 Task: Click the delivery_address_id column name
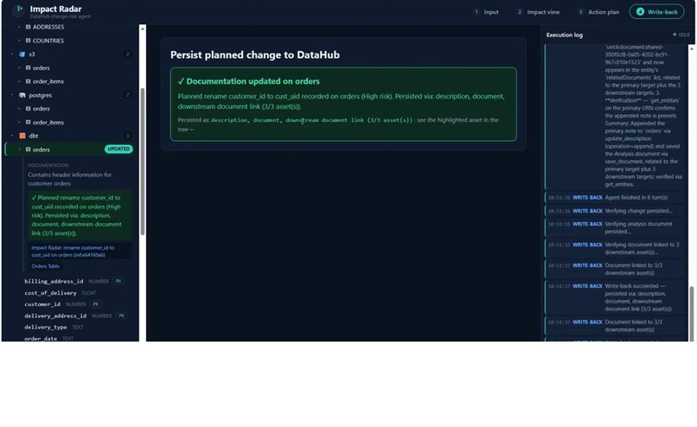(55, 315)
